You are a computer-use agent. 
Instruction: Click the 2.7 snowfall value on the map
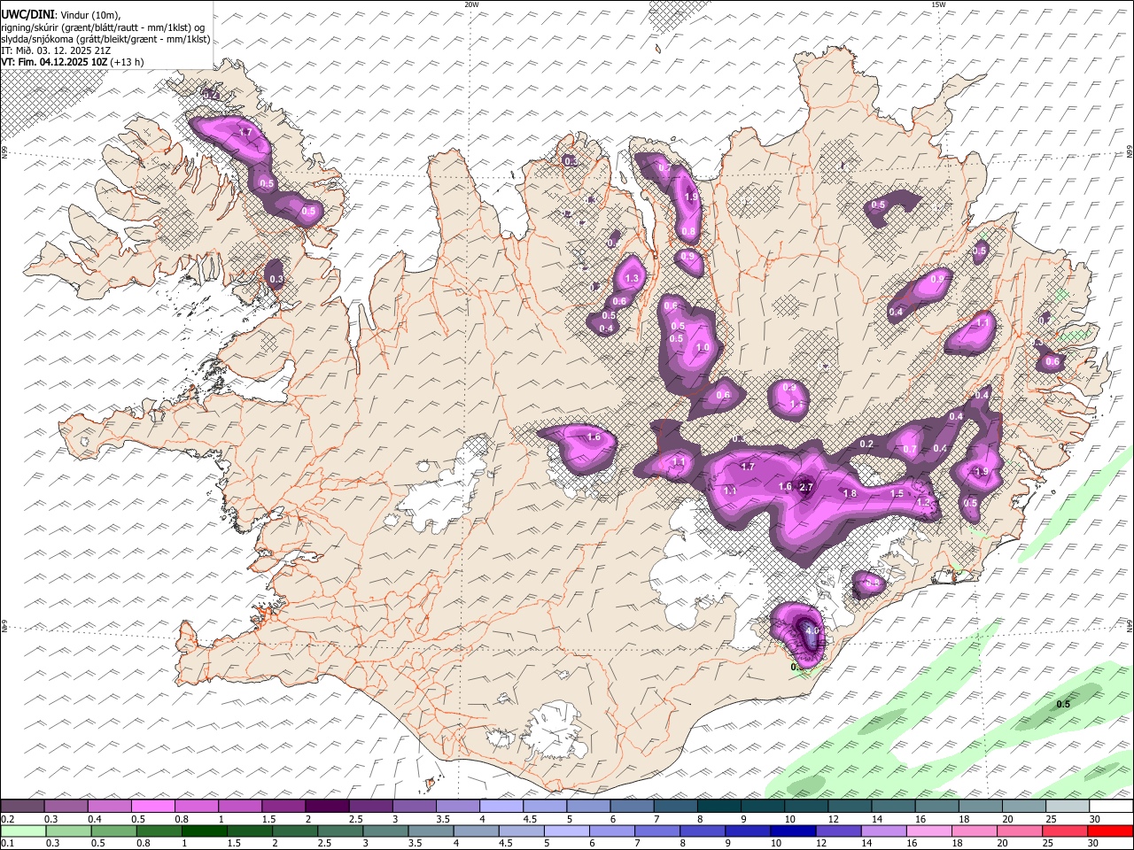(806, 487)
